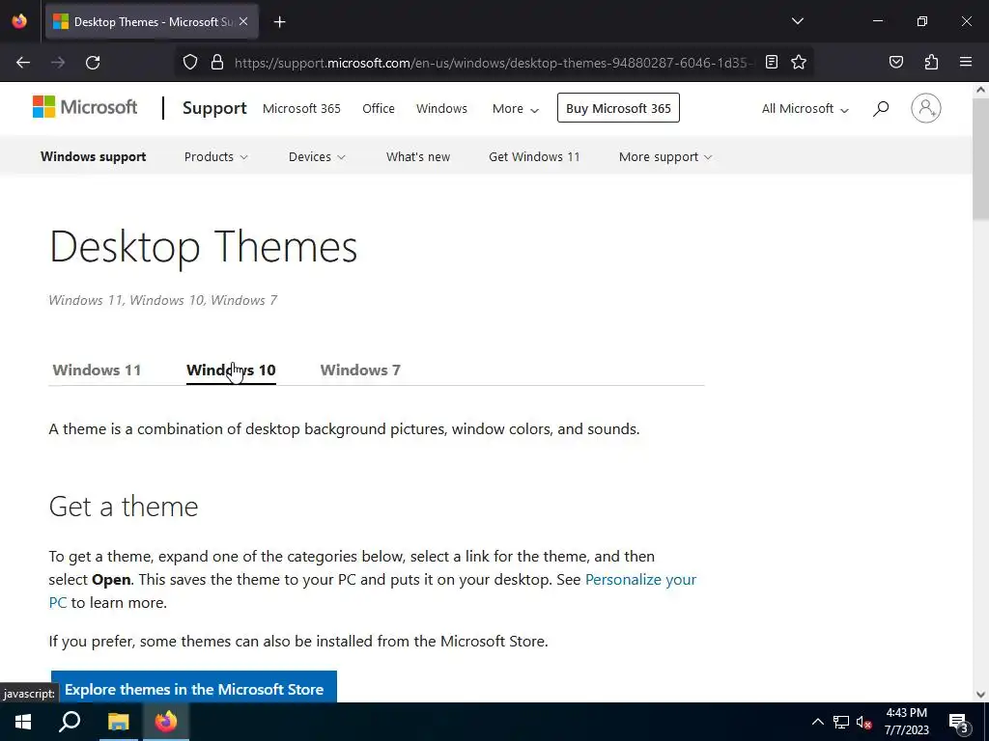Follow the Personalize your PC link
Screen dimensions: 989x741
point(640,580)
